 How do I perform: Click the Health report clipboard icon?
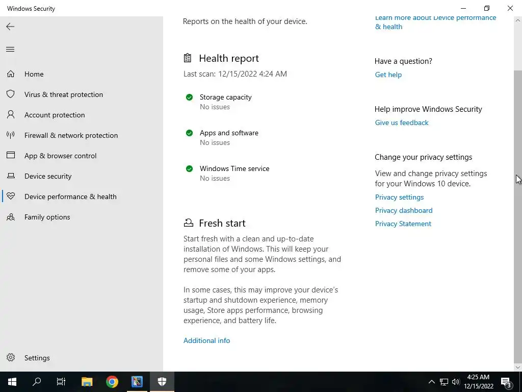tap(188, 58)
